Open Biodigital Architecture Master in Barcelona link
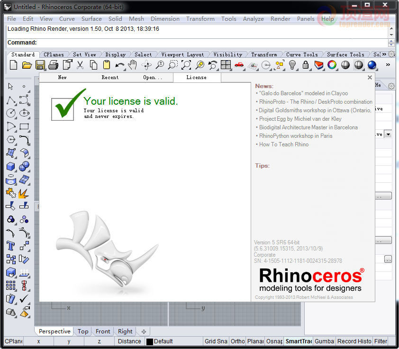This screenshot has width=399, height=349. pyautogui.click(x=308, y=127)
